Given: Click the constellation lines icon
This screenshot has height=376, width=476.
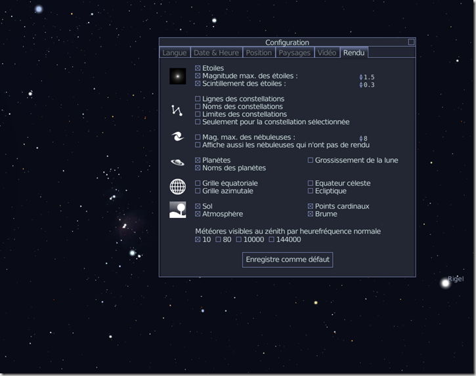Looking at the screenshot, I should (x=177, y=110).
